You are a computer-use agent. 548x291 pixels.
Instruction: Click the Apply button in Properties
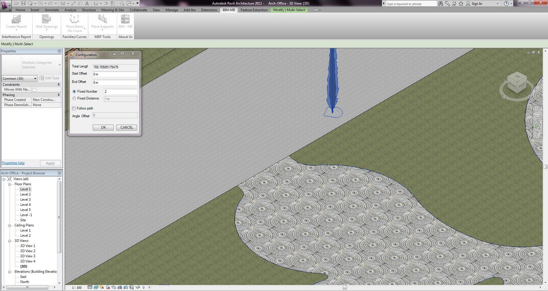pyautogui.click(x=50, y=163)
